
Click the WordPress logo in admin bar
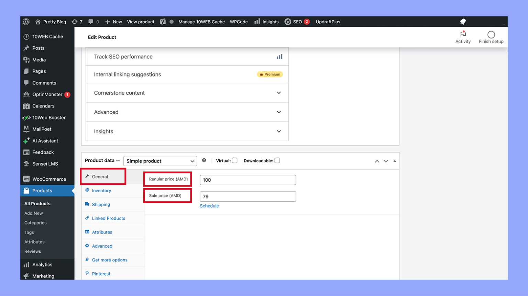[x=26, y=22]
